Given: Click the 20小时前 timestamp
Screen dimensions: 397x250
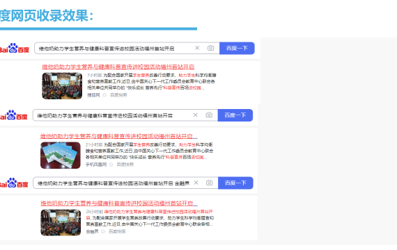Looking at the screenshot, I should pyautogui.click(x=95, y=212).
